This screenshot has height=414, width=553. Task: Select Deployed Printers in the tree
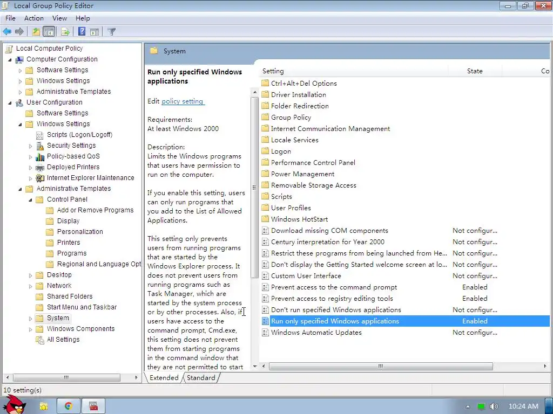(73, 167)
